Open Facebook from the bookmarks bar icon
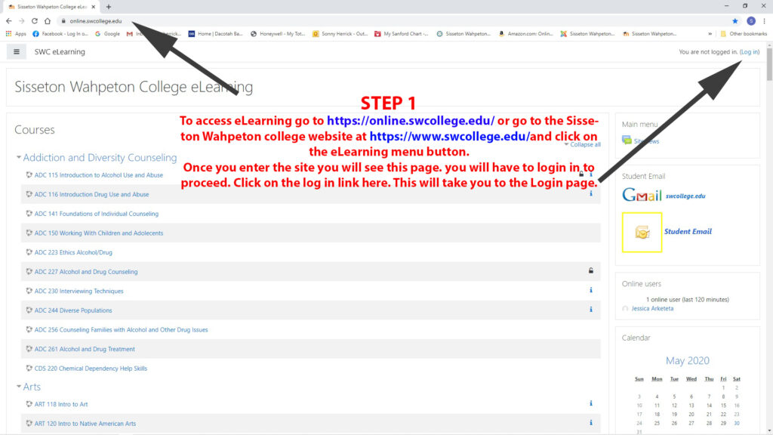The width and height of the screenshot is (773, 435). tap(36, 34)
